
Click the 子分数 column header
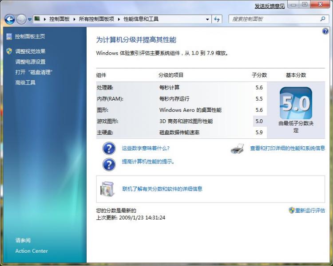(x=259, y=75)
